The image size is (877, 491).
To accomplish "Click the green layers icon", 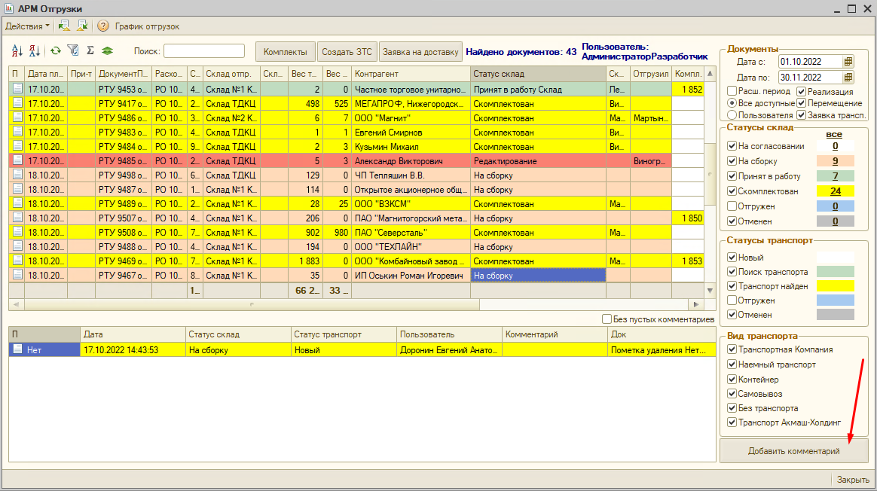I will tap(108, 51).
